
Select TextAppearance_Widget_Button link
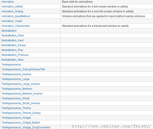[21, 123]
